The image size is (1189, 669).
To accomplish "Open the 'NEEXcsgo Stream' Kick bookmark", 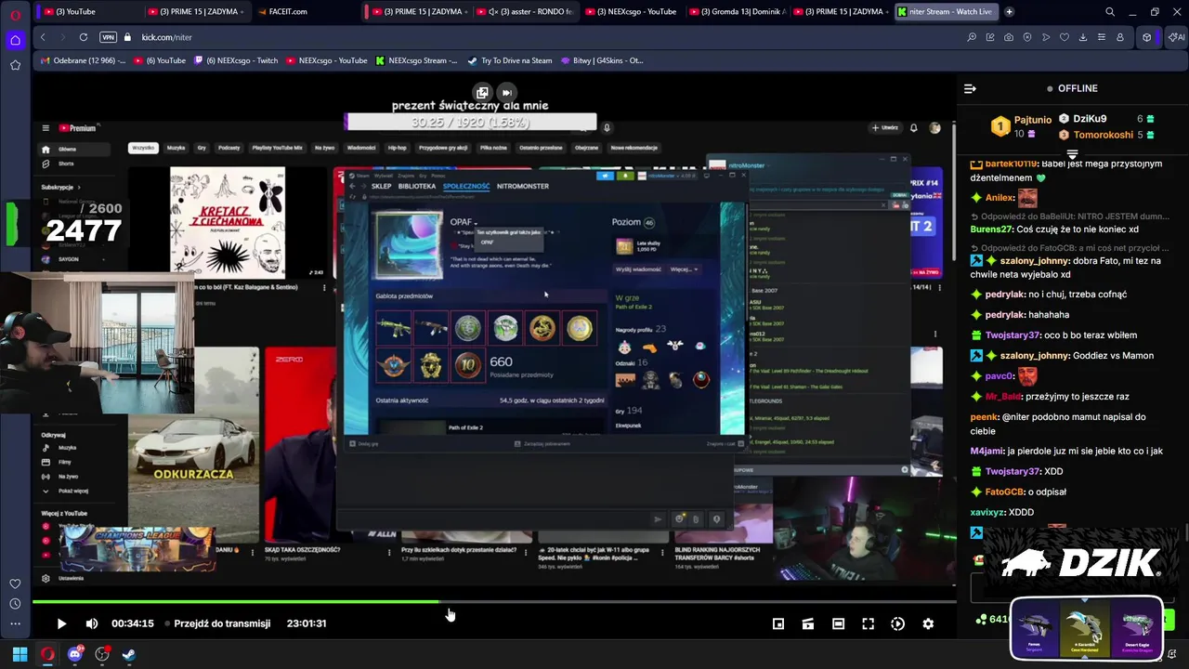I will coord(416,60).
